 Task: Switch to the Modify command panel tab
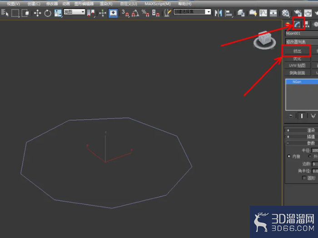tap(298, 24)
